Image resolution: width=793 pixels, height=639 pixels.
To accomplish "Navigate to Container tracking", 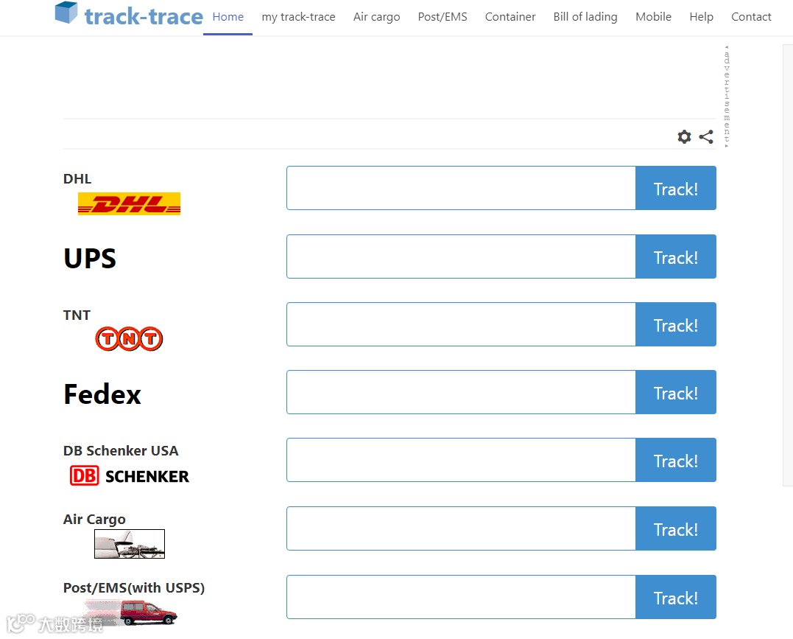I will [x=510, y=17].
